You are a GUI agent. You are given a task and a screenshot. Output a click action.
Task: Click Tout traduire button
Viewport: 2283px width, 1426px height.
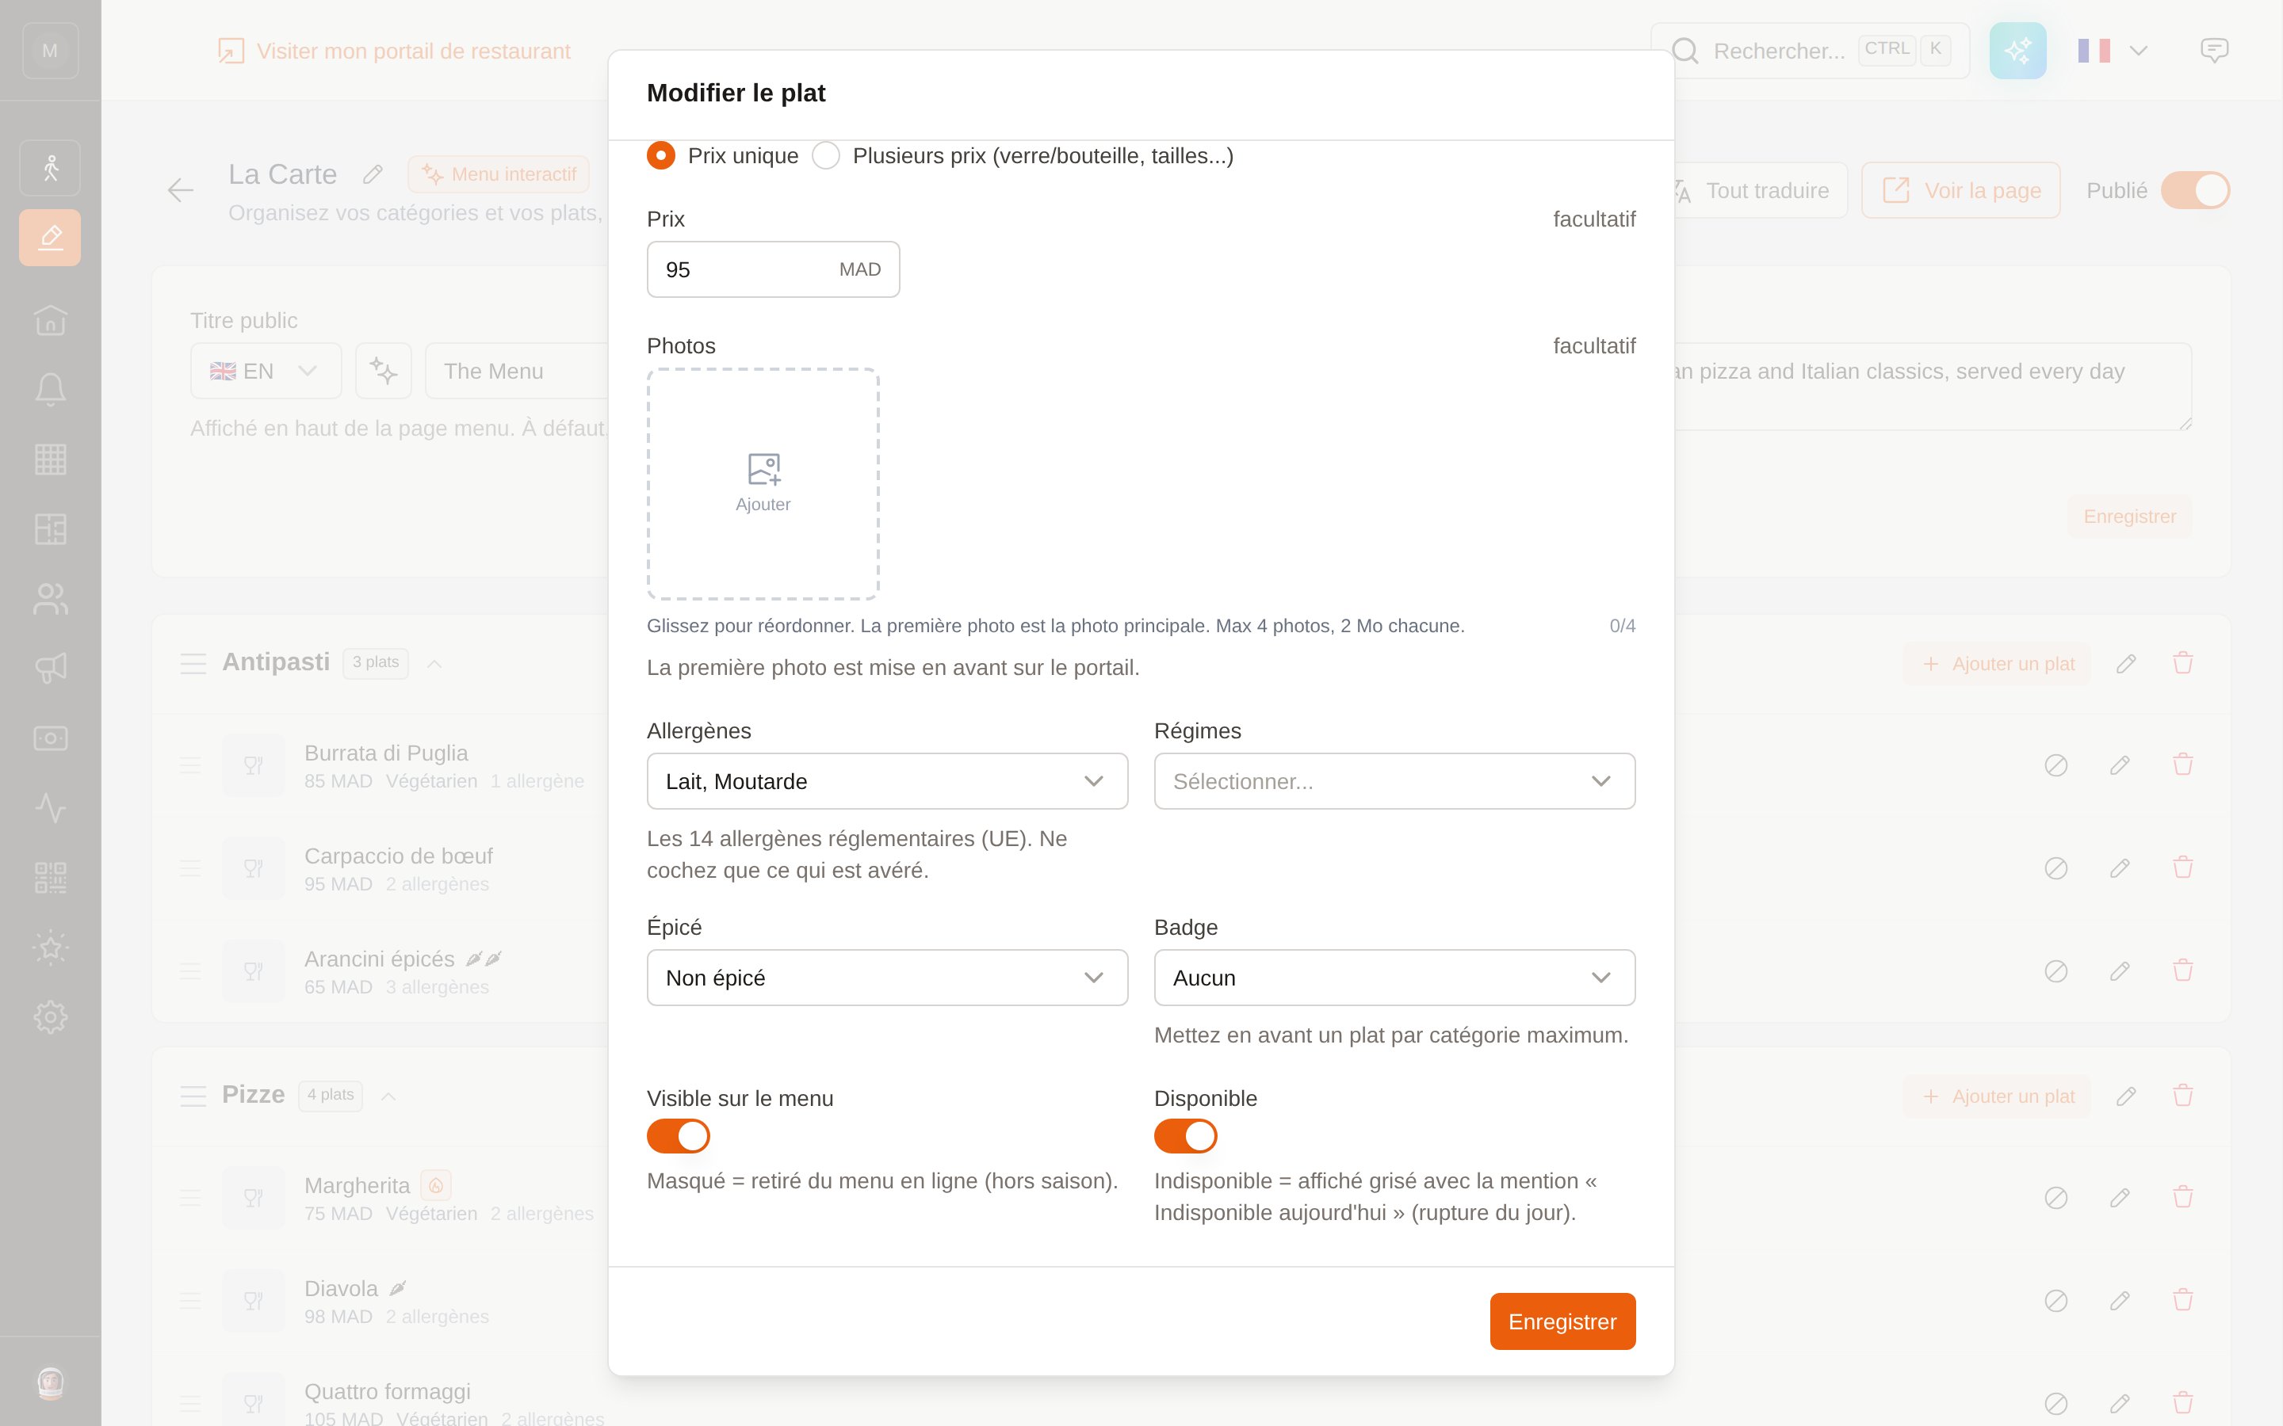(1760, 190)
